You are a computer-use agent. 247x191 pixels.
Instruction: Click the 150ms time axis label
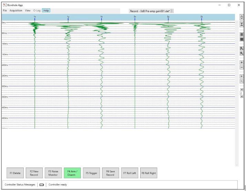point(5,54)
